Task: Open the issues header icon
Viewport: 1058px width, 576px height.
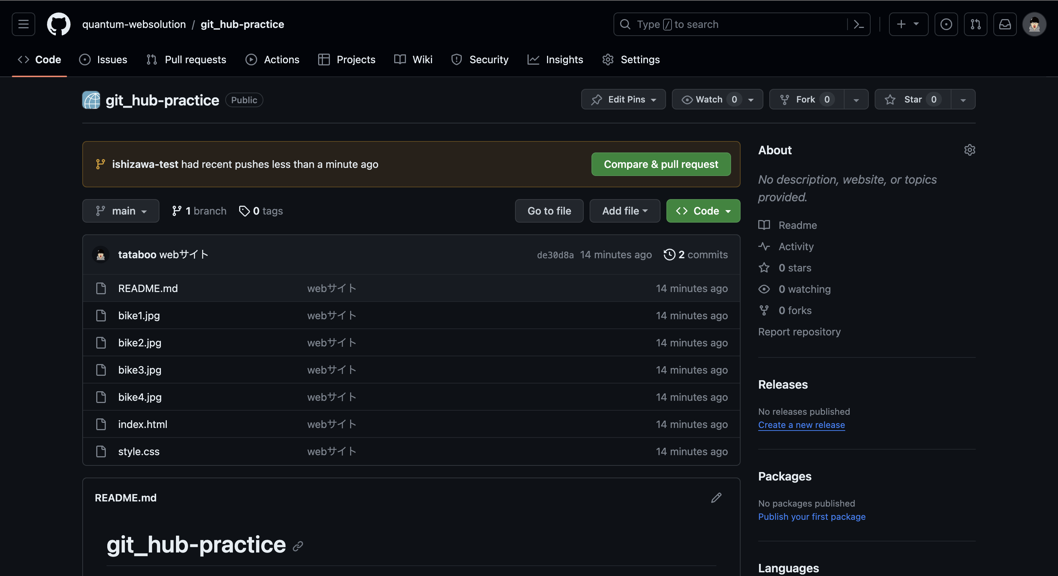Action: click(x=946, y=24)
